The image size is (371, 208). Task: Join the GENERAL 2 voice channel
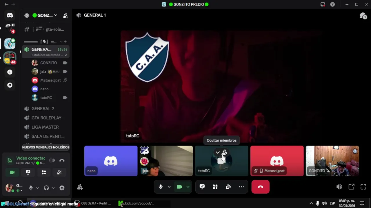pyautogui.click(x=46, y=109)
